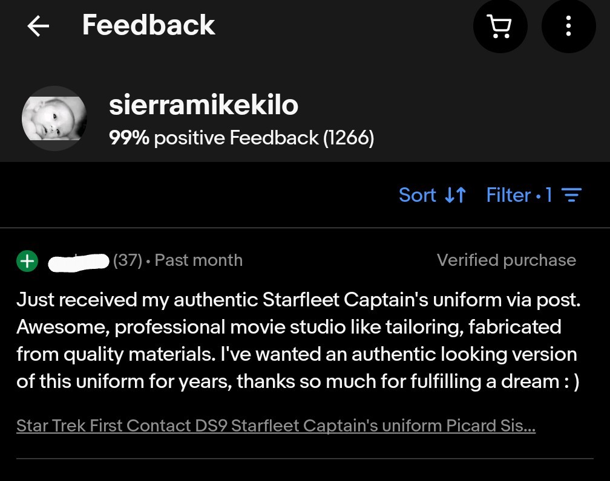Expand the Filter · 1 options
Image resolution: width=610 pixels, height=481 pixels.
[519, 195]
